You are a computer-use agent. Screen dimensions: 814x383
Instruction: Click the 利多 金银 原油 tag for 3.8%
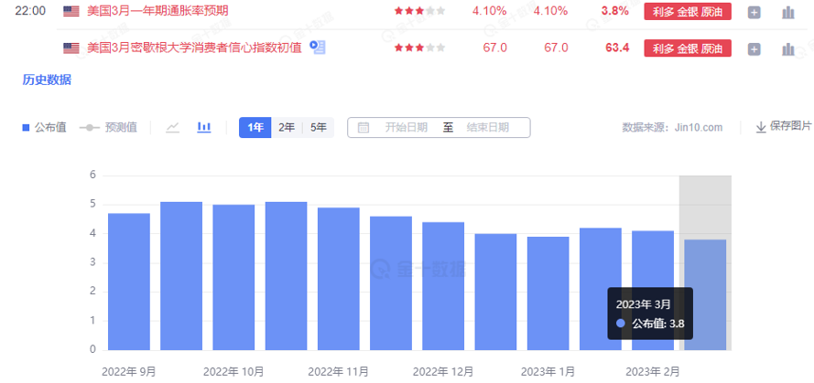click(688, 12)
